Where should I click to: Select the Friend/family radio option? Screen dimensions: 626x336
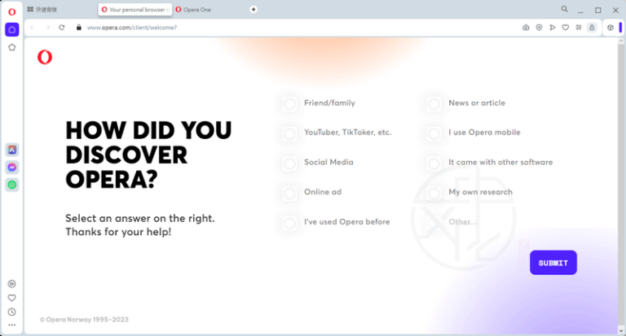tap(289, 103)
